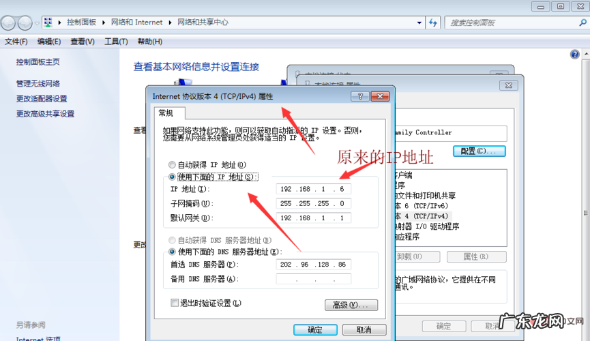Select 文件和打印机共享 item in components list

pos(425,196)
